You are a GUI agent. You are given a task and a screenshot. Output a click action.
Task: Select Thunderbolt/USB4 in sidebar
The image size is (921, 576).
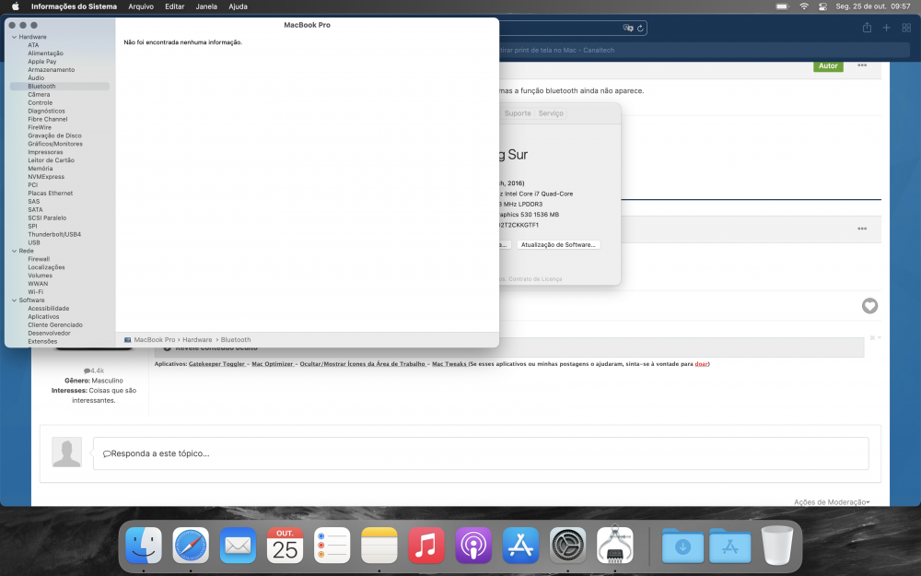coord(54,234)
